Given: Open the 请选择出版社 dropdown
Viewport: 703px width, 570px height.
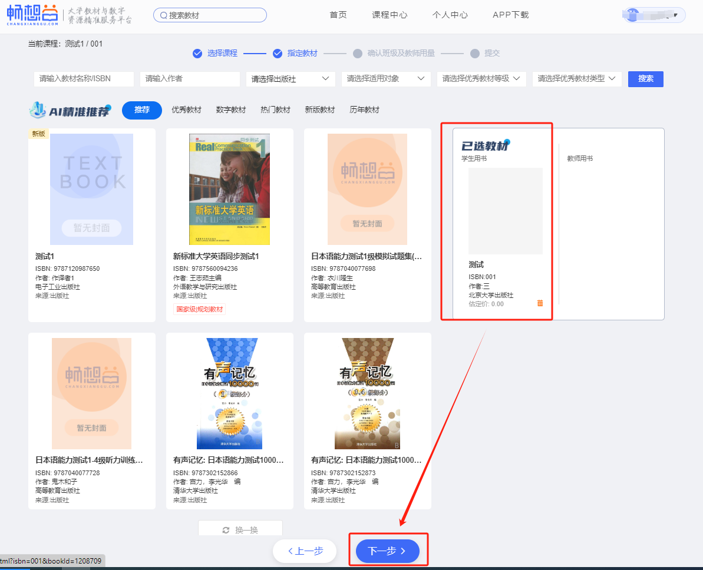Looking at the screenshot, I should point(290,79).
